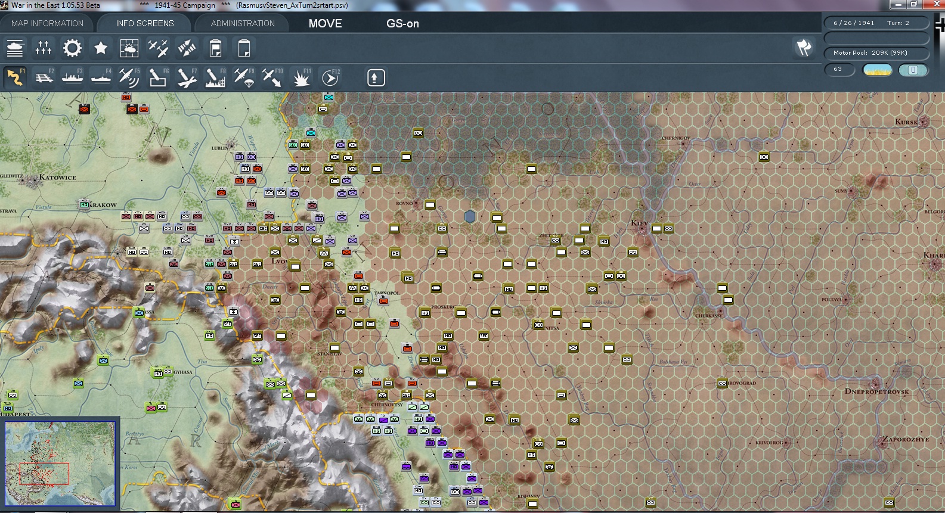Select the F1 Move mode button
Viewport: 945px width, 513px height.
click(15, 77)
